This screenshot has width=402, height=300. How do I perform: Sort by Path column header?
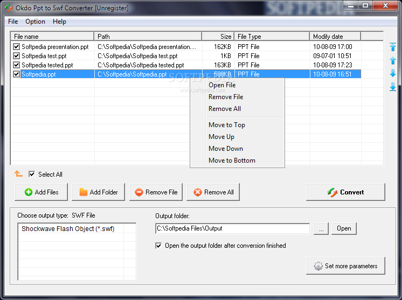[x=148, y=37]
